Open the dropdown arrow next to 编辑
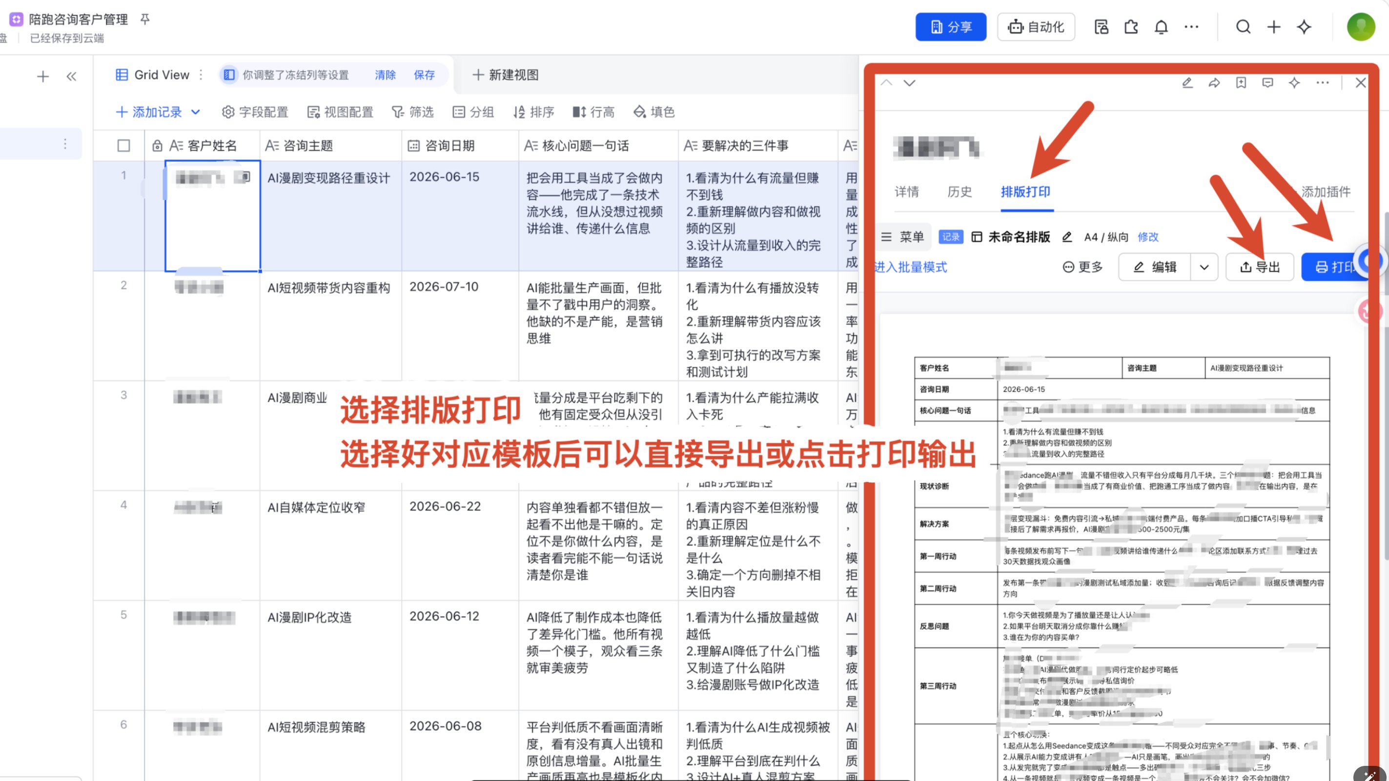The height and width of the screenshot is (781, 1389). point(1204,267)
